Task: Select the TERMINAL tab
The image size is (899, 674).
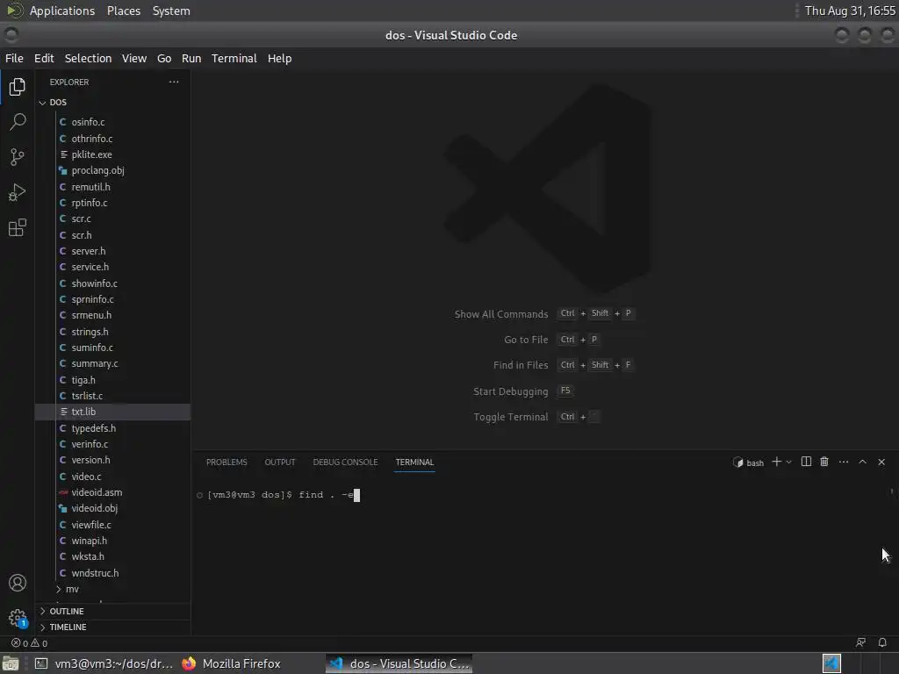Action: tap(414, 462)
